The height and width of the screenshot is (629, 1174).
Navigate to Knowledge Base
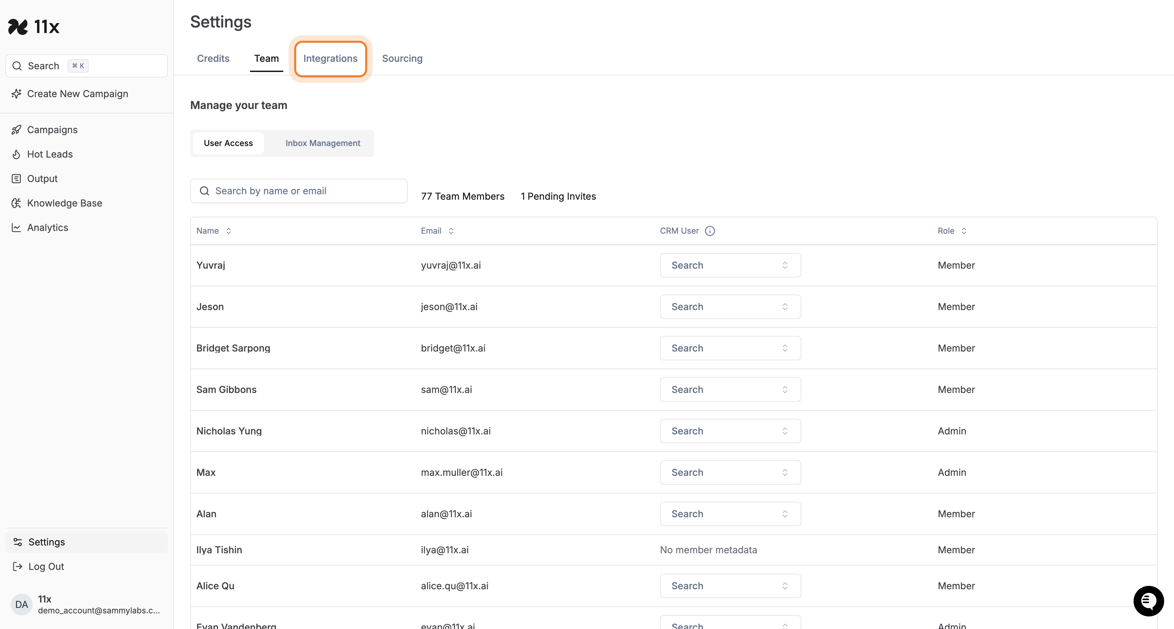(x=64, y=203)
